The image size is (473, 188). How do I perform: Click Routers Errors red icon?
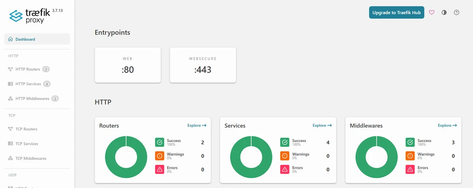click(159, 169)
